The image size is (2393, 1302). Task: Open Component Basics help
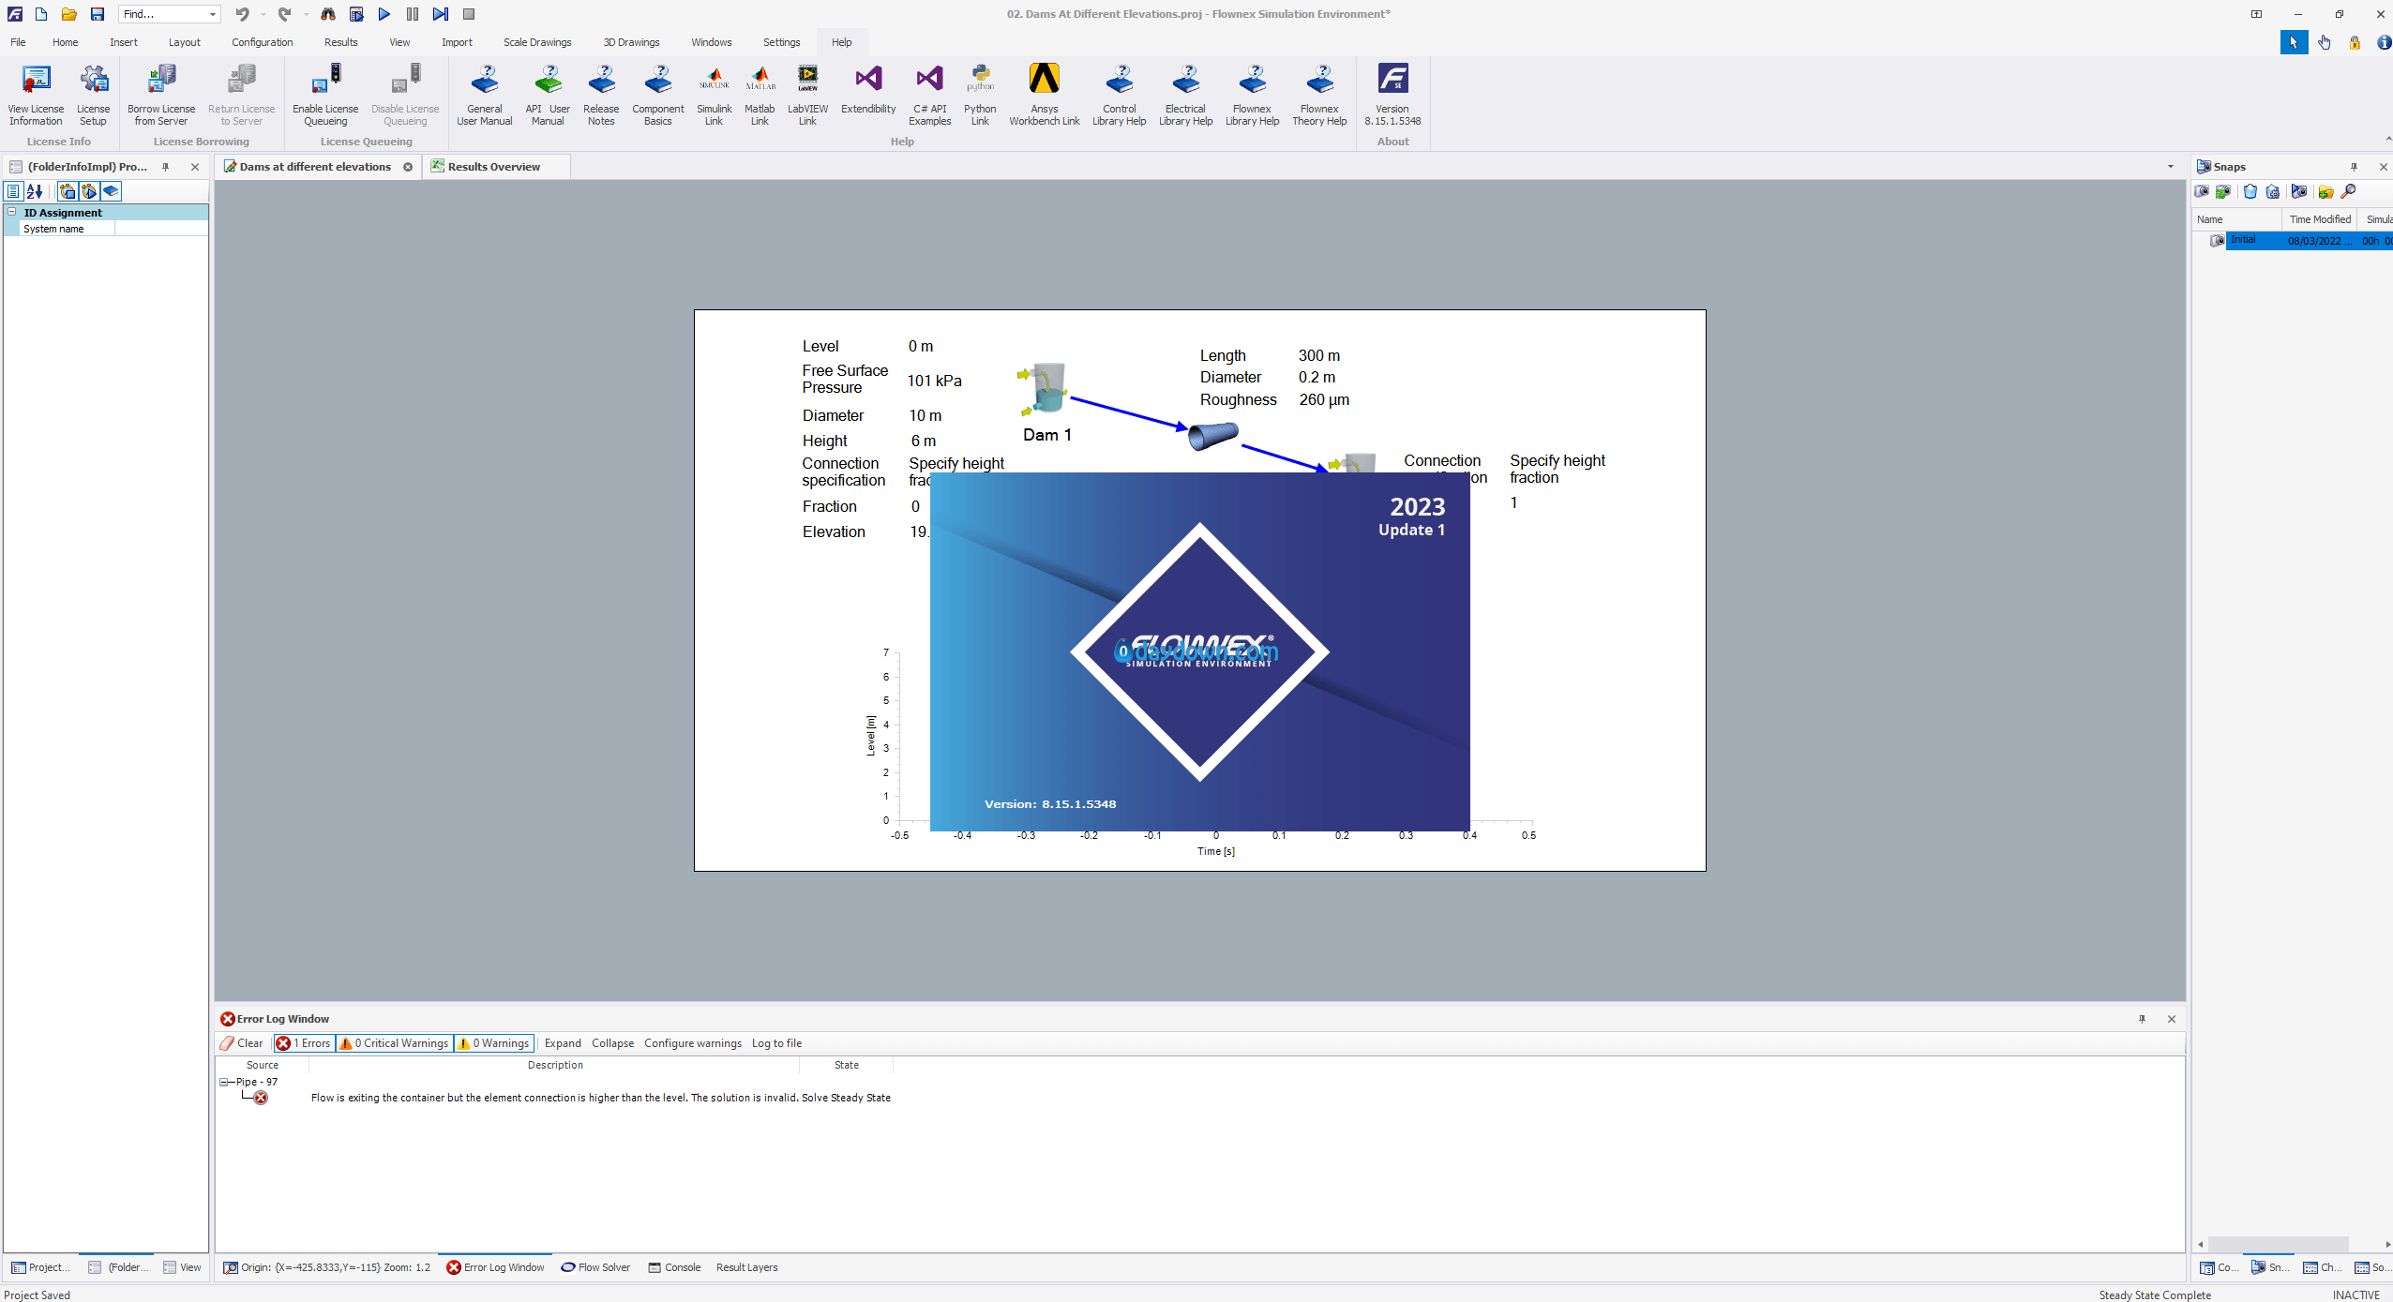pos(657,95)
